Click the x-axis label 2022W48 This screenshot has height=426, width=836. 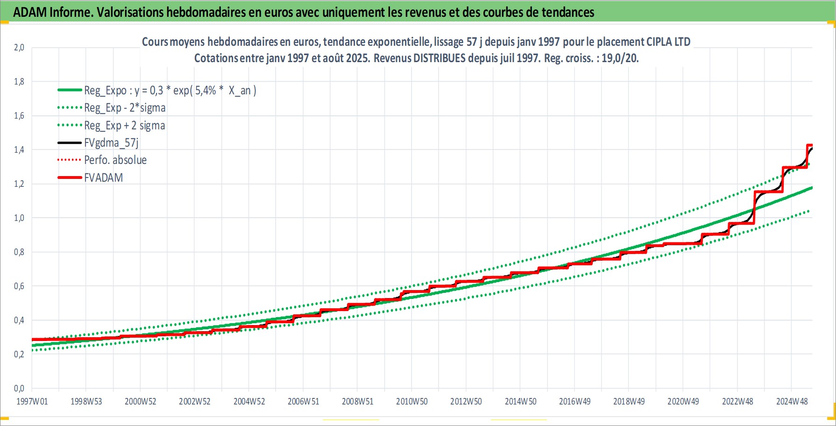pos(738,402)
